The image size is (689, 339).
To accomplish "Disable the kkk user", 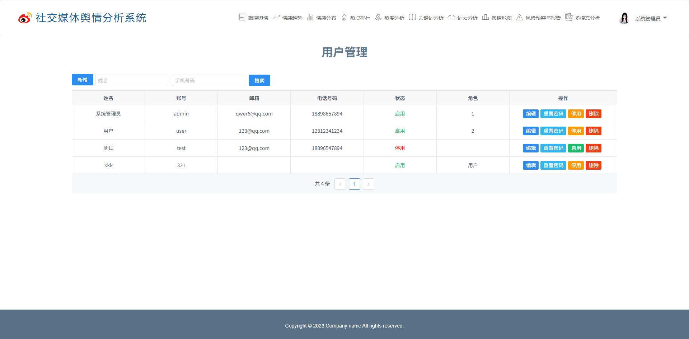I will (x=576, y=165).
